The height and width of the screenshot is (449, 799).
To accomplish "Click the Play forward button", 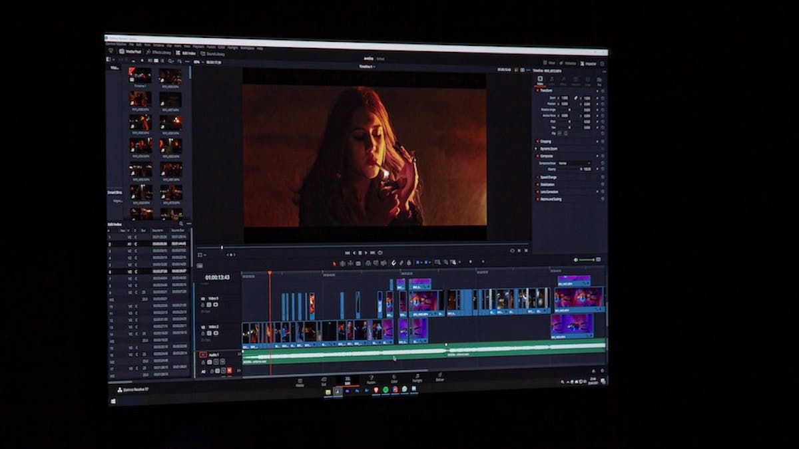I will pos(366,253).
